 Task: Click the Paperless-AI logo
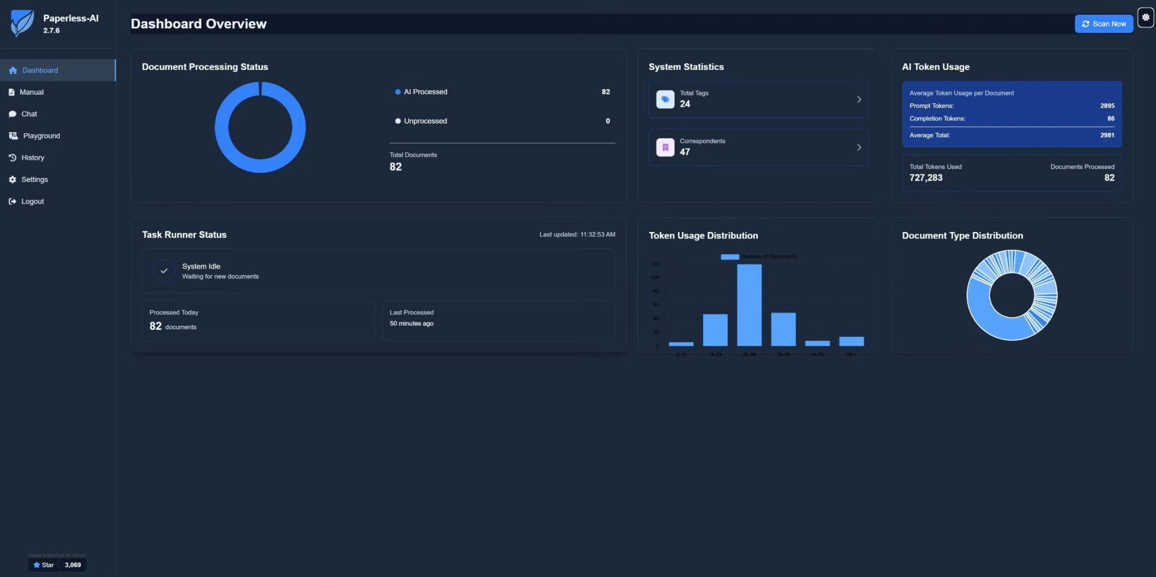(21, 24)
